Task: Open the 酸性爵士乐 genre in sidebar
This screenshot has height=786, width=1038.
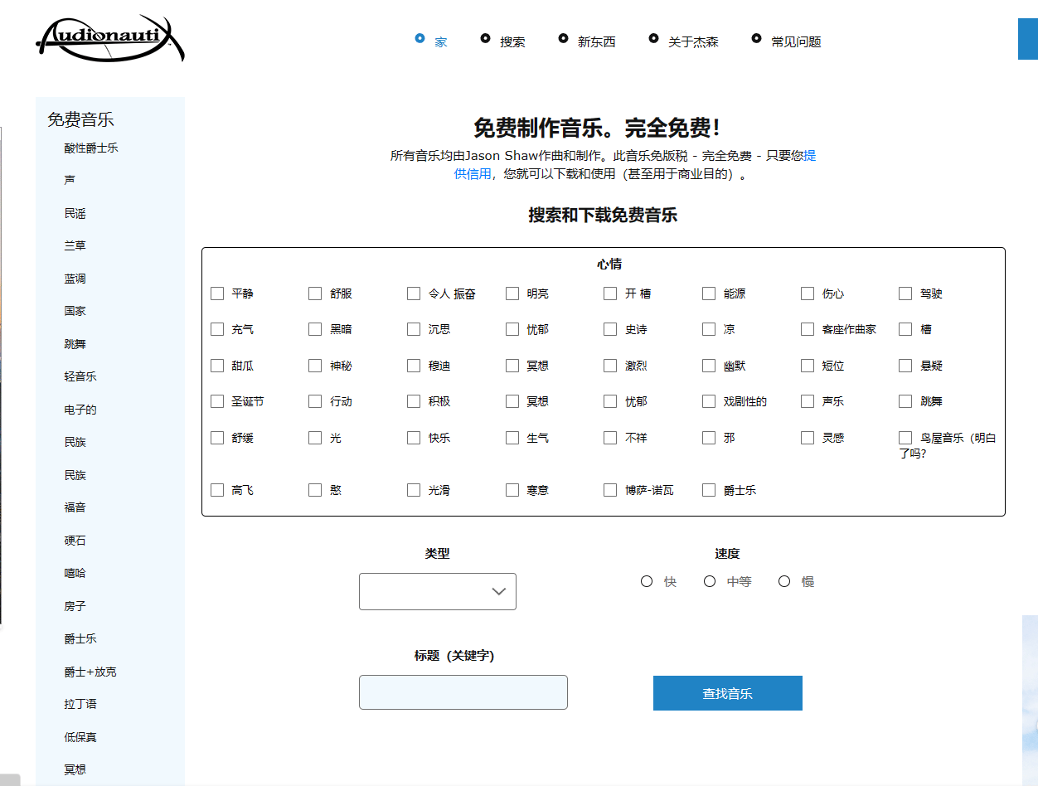Action: pos(91,148)
